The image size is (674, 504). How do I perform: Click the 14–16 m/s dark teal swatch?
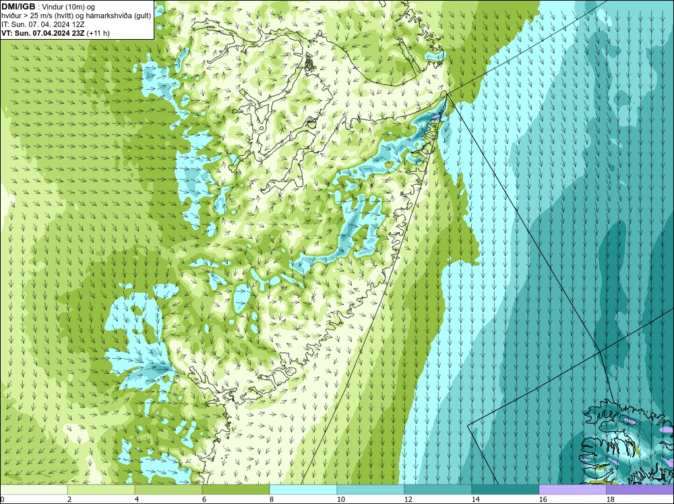tap(506, 490)
